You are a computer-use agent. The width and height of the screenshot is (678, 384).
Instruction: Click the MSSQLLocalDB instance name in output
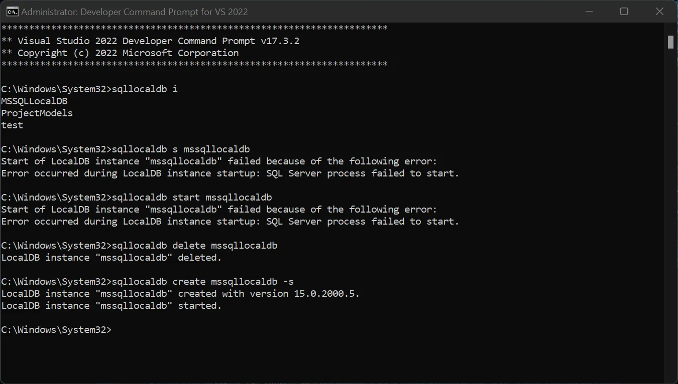click(x=34, y=101)
